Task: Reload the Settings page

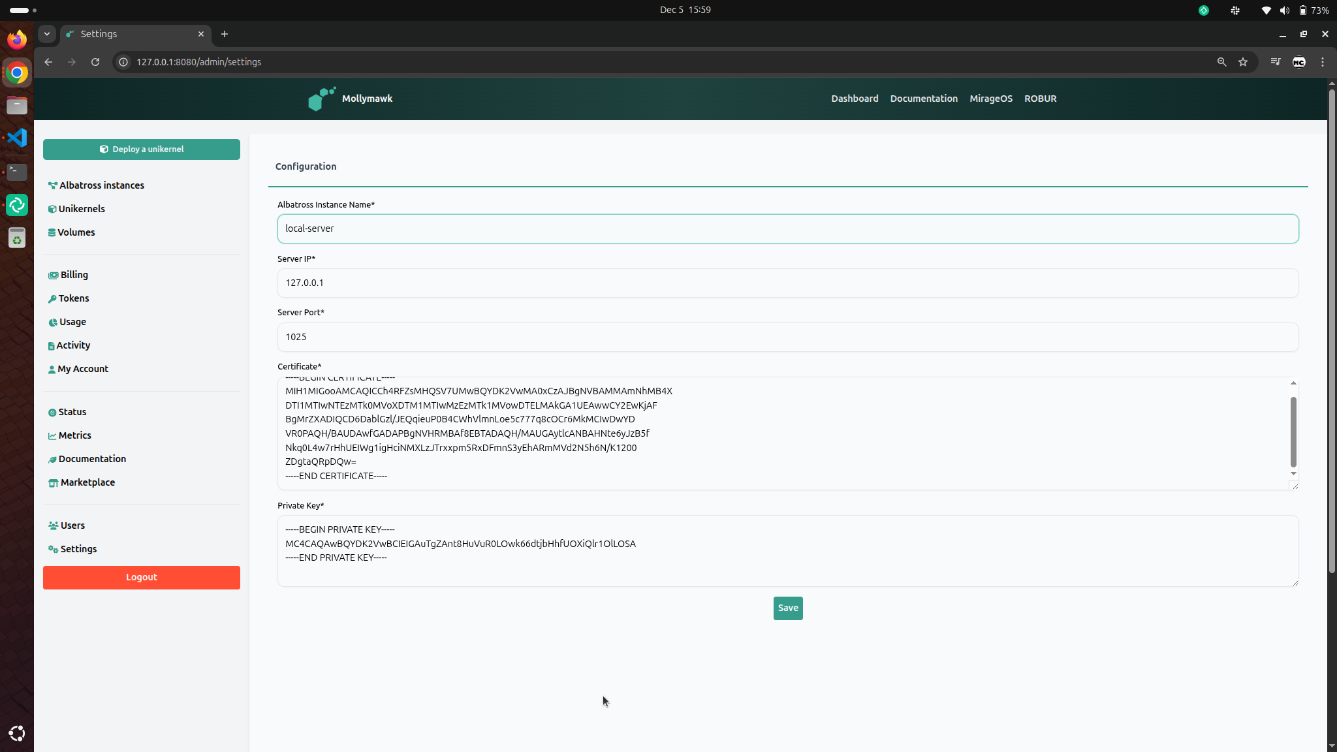Action: tap(95, 62)
